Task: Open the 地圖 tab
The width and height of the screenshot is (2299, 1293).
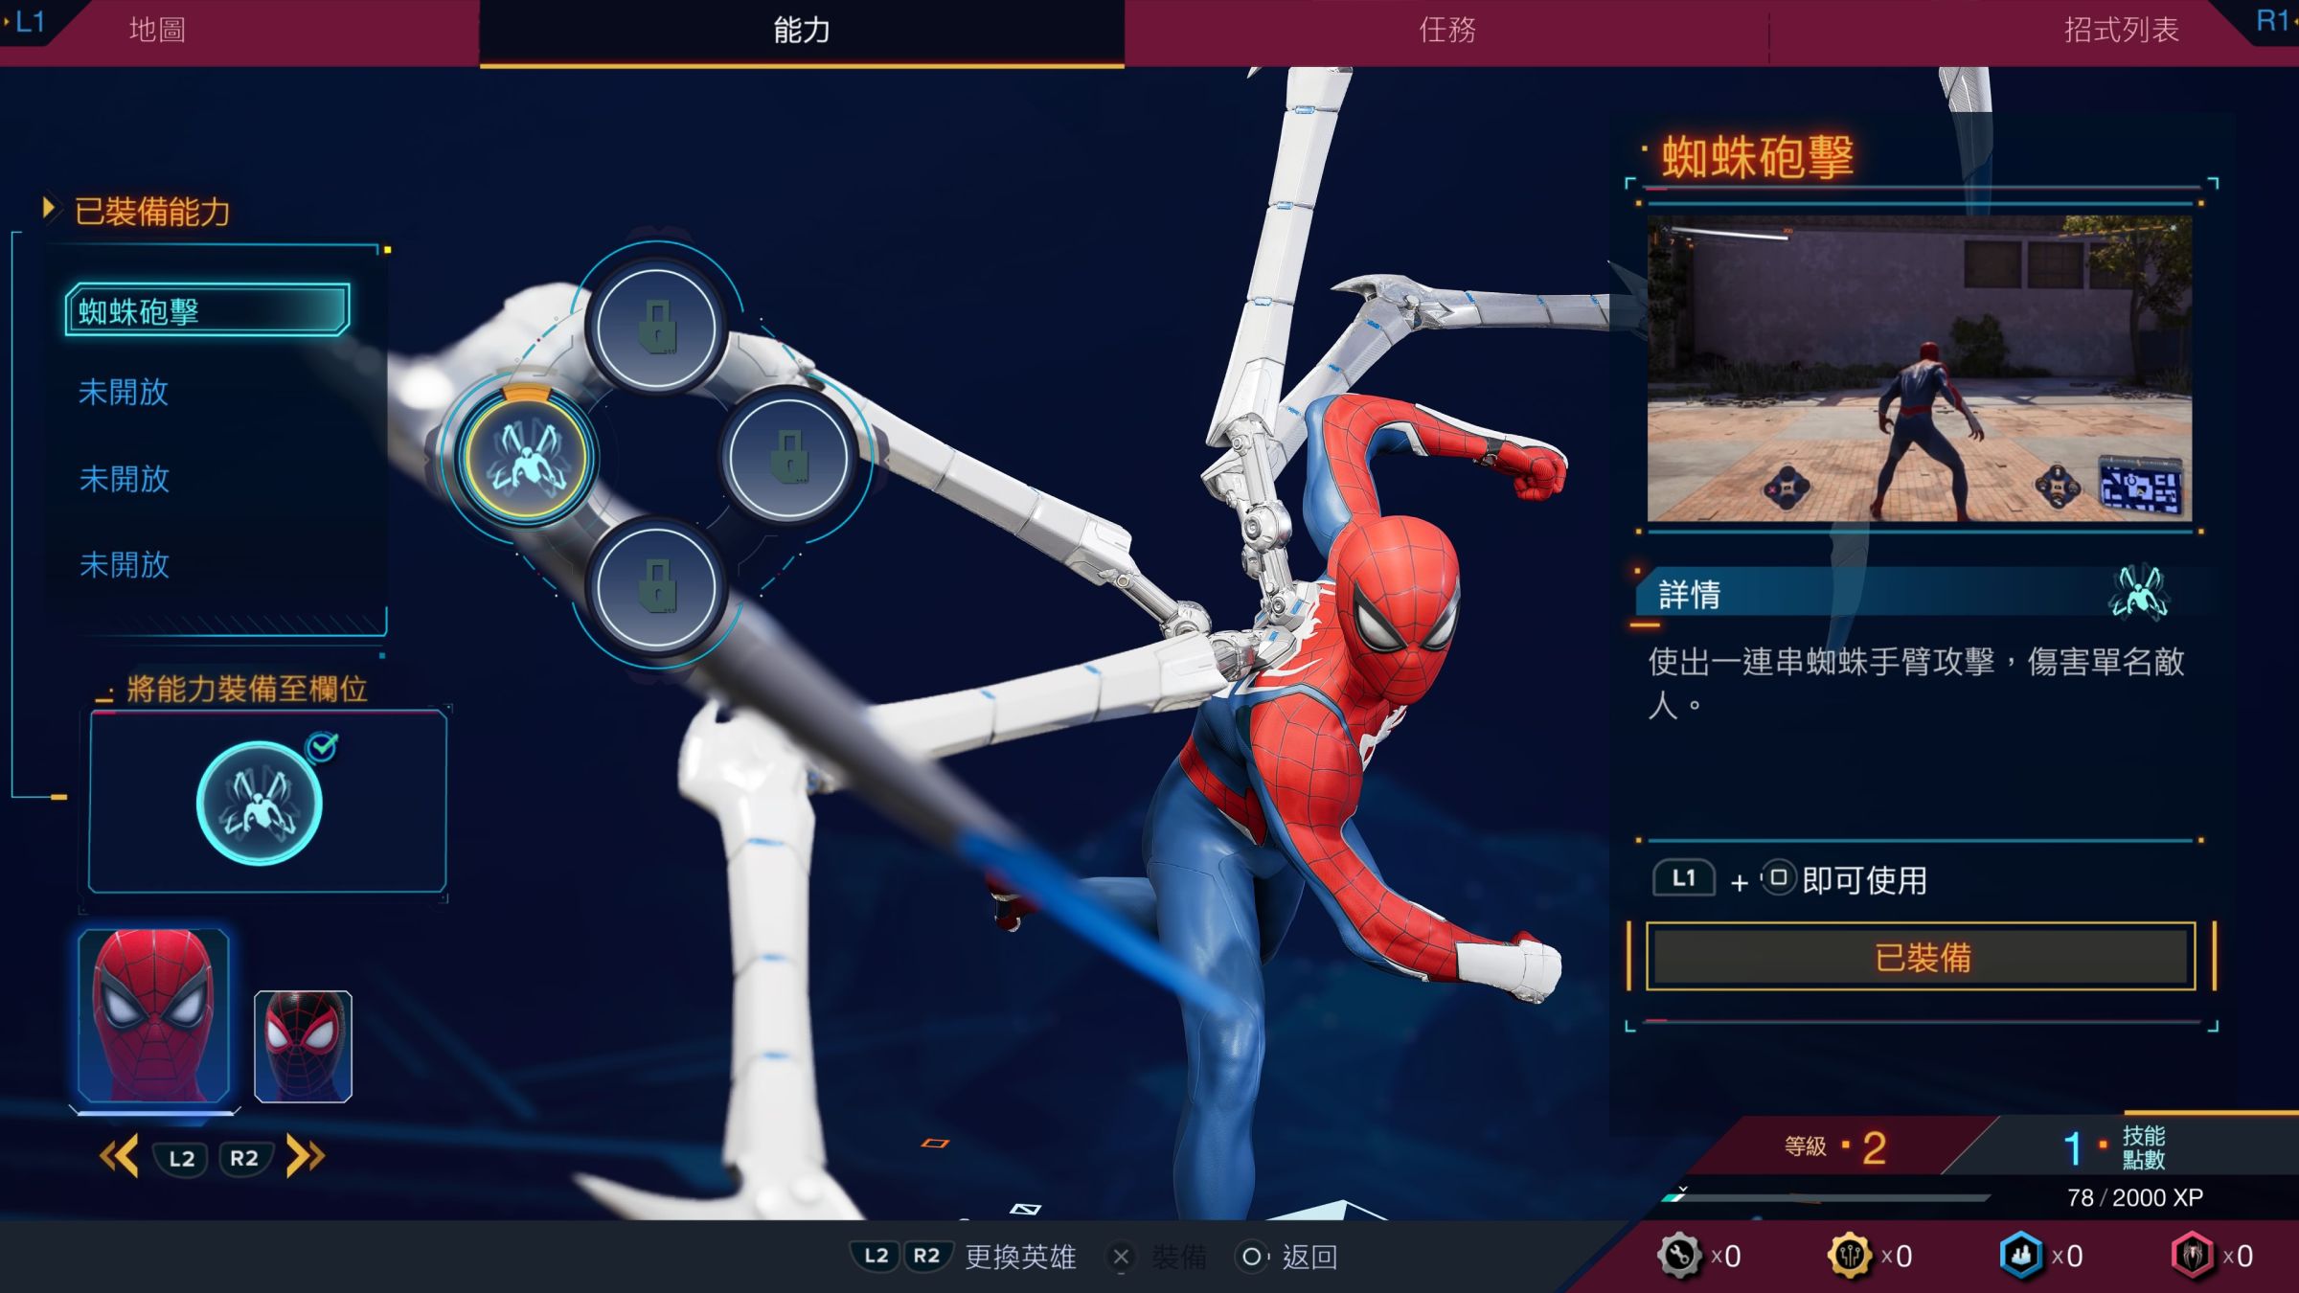Action: 157,30
